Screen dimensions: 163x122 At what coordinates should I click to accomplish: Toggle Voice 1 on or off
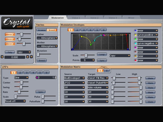(x=10, y=34)
